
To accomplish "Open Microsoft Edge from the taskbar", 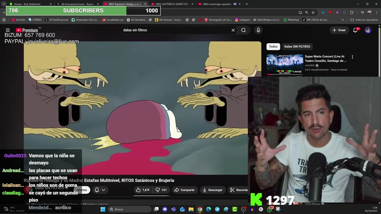I will click(208, 209).
